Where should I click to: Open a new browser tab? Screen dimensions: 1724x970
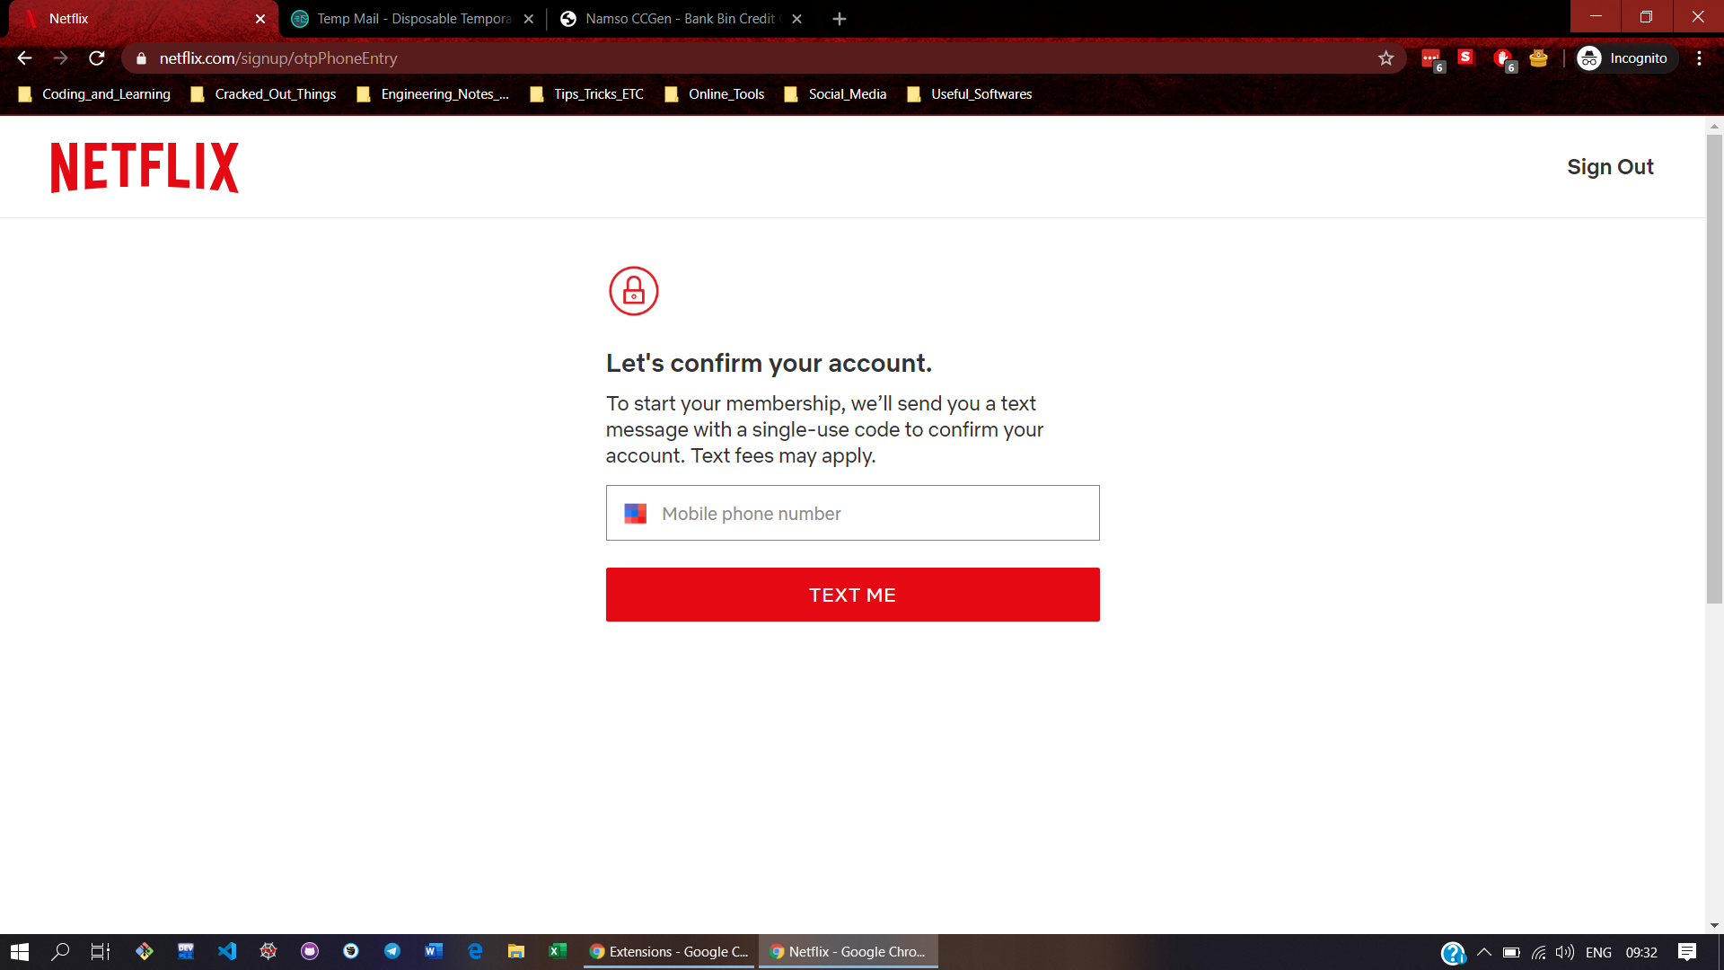[839, 19]
